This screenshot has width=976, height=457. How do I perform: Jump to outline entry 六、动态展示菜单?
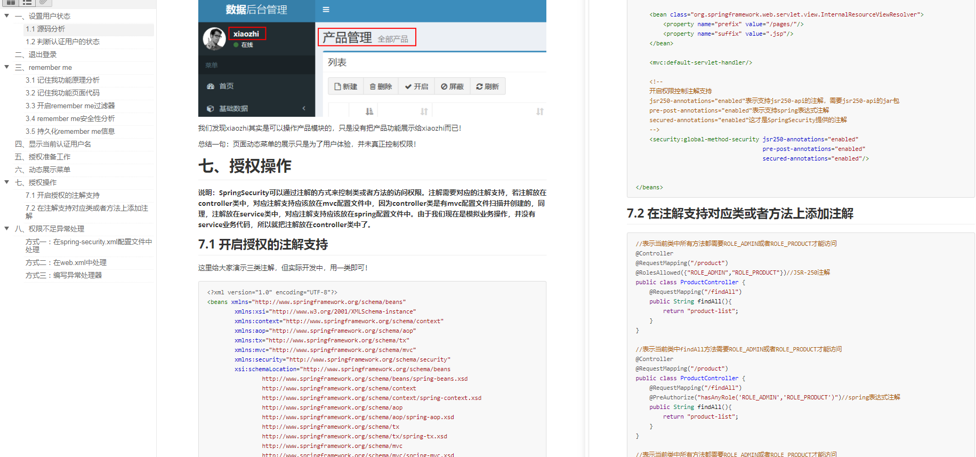43,170
